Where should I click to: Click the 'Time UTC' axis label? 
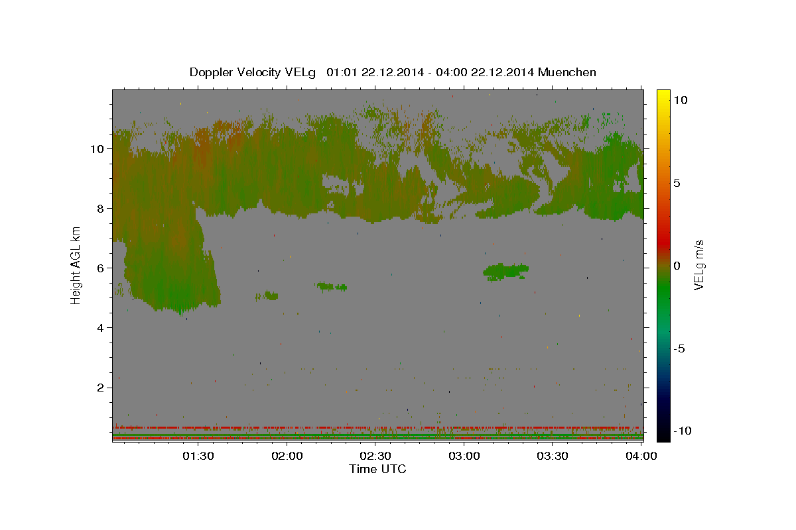coord(377,469)
